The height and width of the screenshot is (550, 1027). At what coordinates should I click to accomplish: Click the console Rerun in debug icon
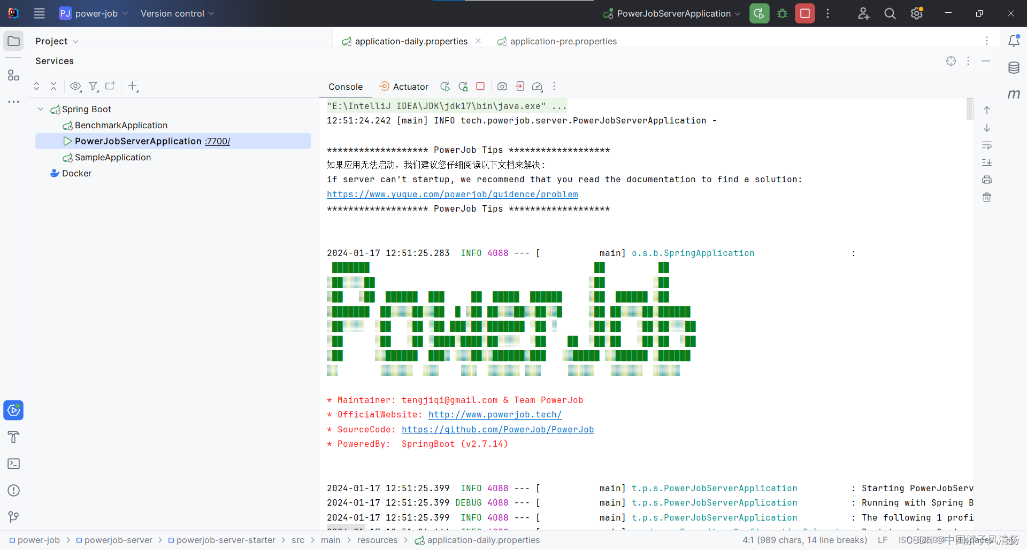click(463, 87)
